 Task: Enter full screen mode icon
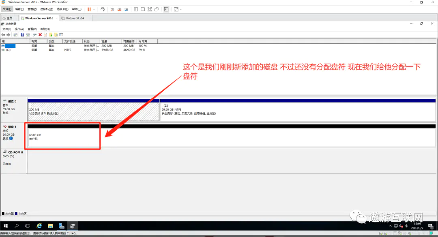[x=150, y=9]
